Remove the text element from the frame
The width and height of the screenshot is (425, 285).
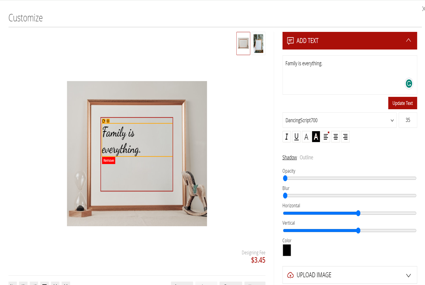point(108,160)
